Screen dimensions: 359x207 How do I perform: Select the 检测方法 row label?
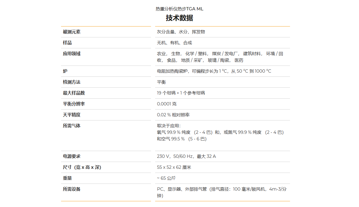click(x=72, y=82)
